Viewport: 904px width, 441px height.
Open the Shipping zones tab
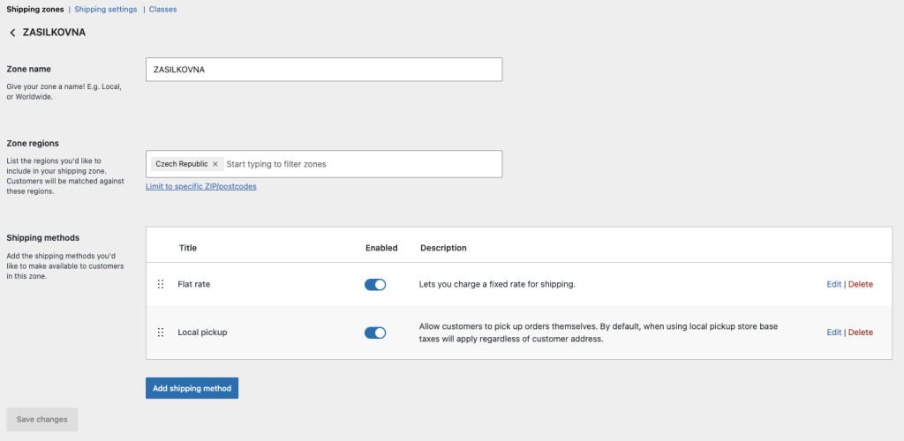click(35, 9)
